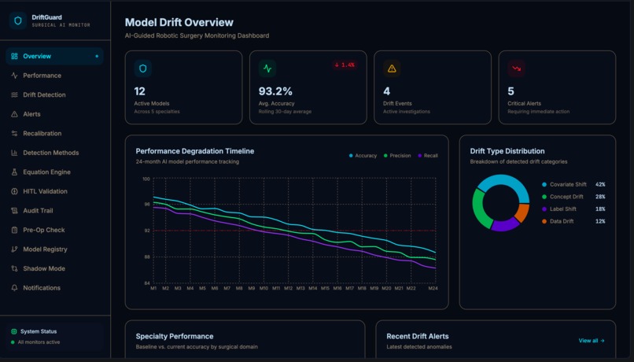Click the Label Shift purple legend dot

544,209
